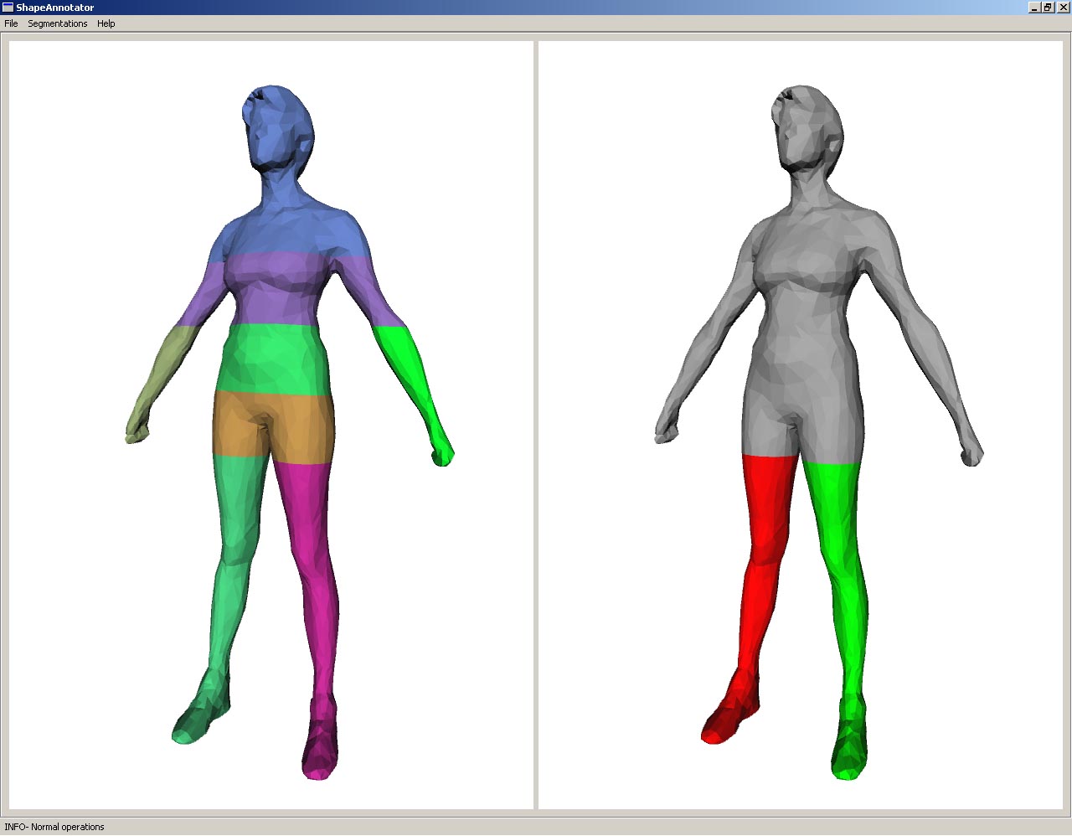Click the 'INFO- Normal operations' status text
Screen dimensions: 1072x836
click(54, 827)
